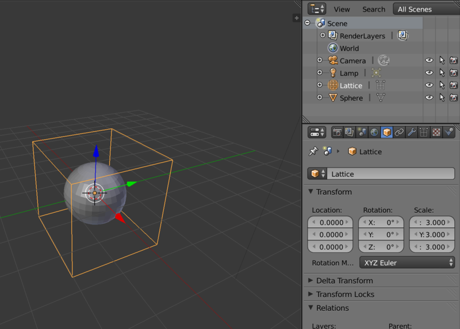Click Lattice in the properties breadcrumb
The height and width of the screenshot is (329, 460).
pos(370,152)
